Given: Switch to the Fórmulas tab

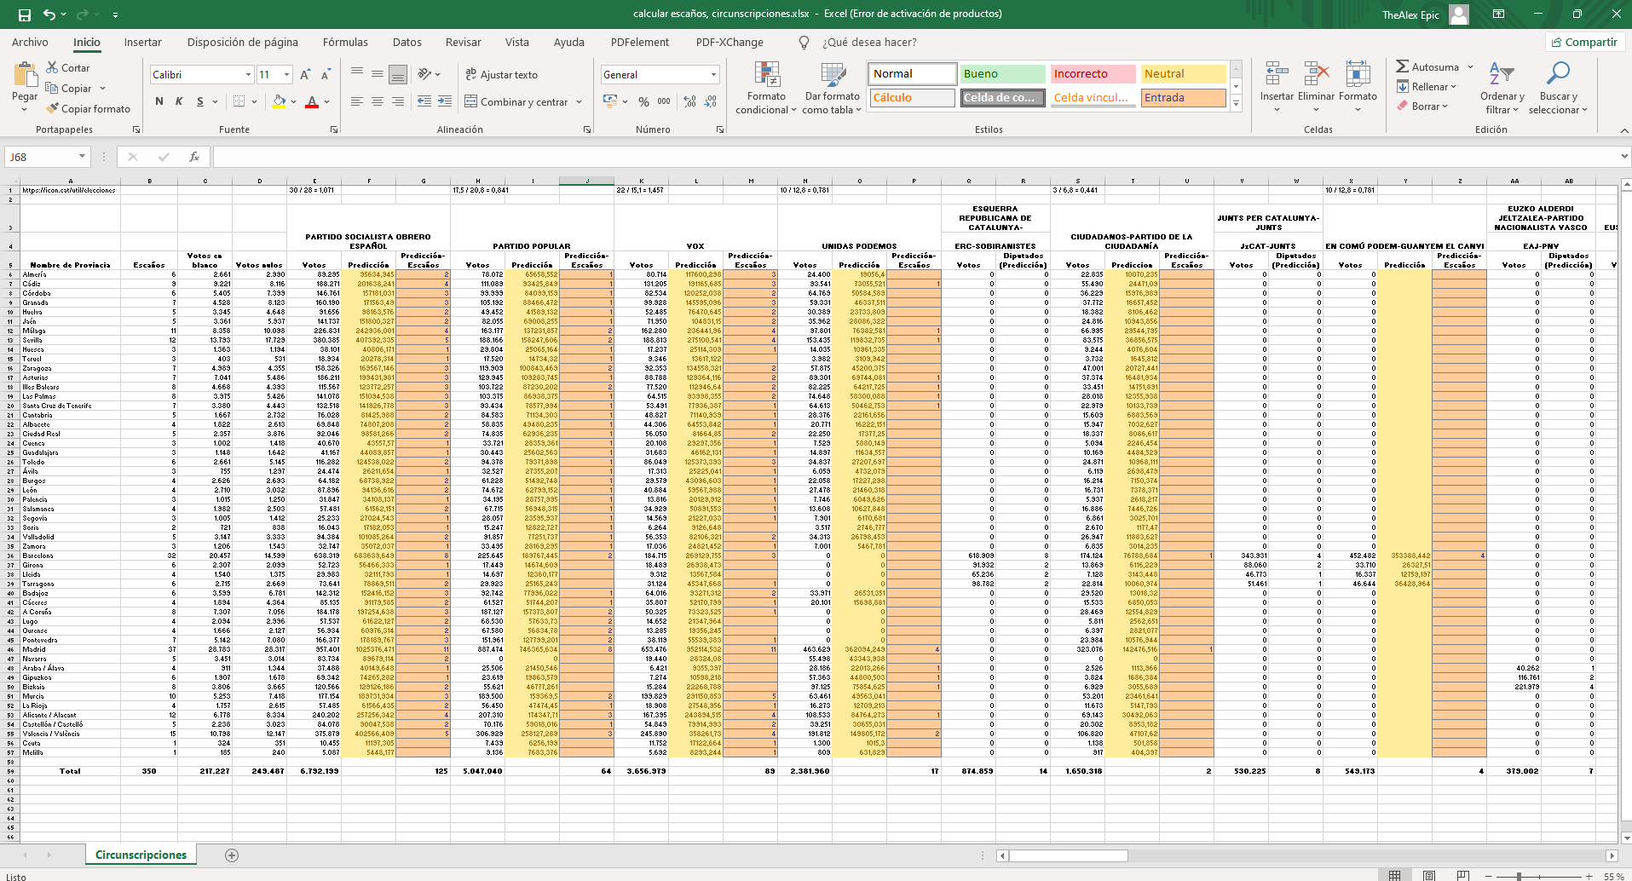Looking at the screenshot, I should pos(345,42).
